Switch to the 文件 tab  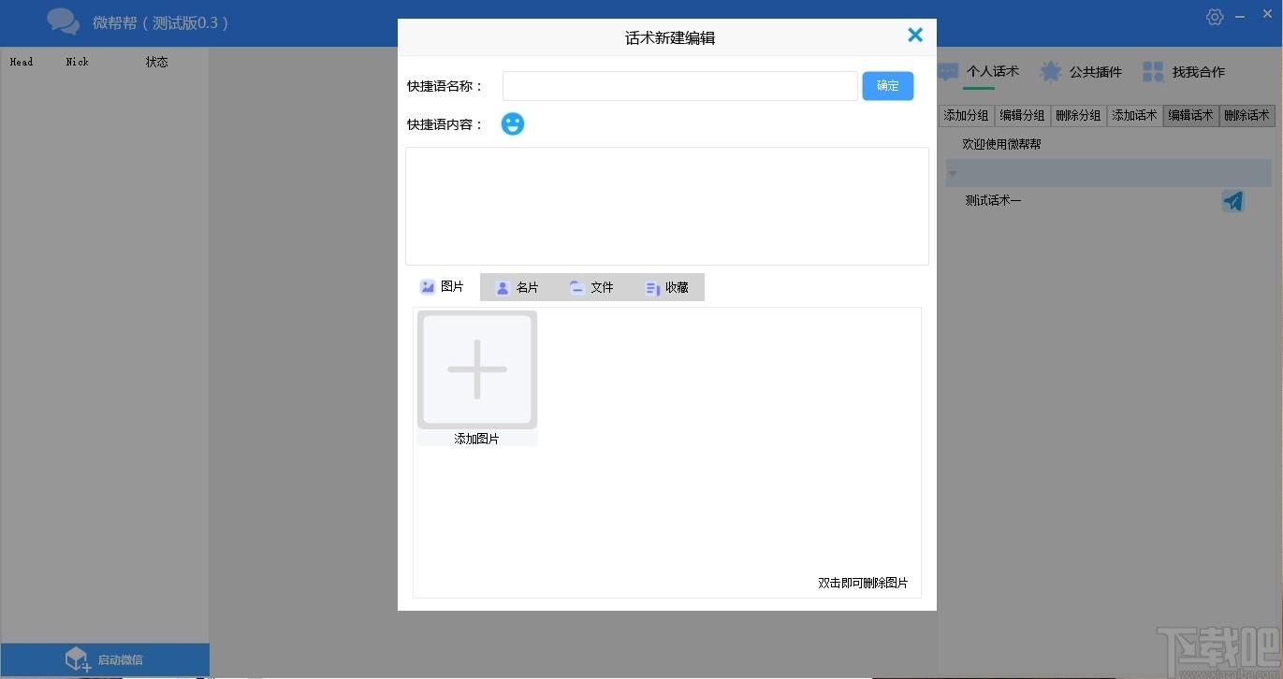(x=592, y=287)
